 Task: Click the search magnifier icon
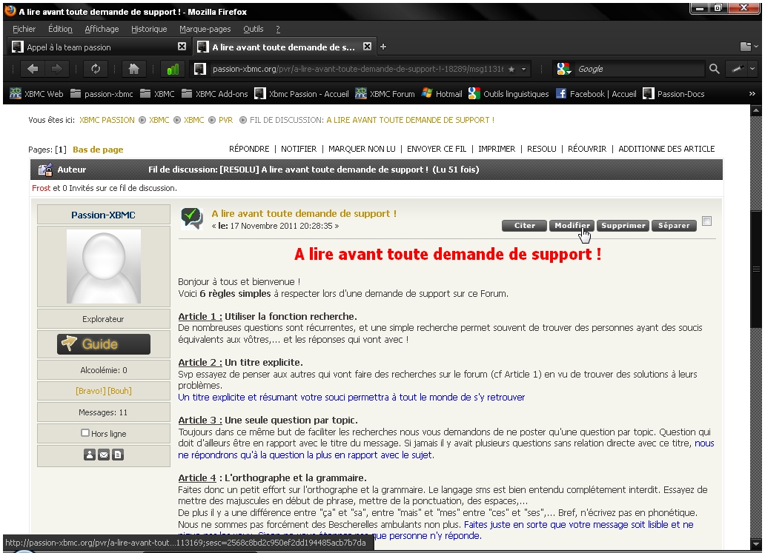714,69
